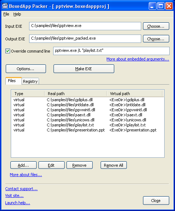The height and width of the screenshot is (211, 175).
Task: Select the ppvwintl.dll file row
Action: [x=88, y=110]
